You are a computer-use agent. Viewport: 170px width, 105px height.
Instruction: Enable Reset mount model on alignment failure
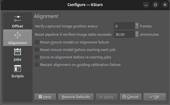37,42
